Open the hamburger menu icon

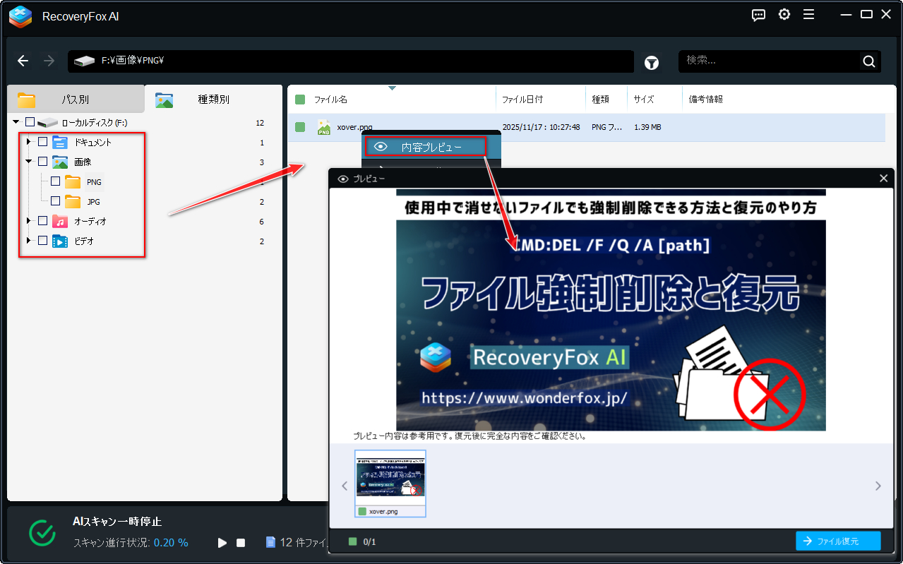click(808, 14)
